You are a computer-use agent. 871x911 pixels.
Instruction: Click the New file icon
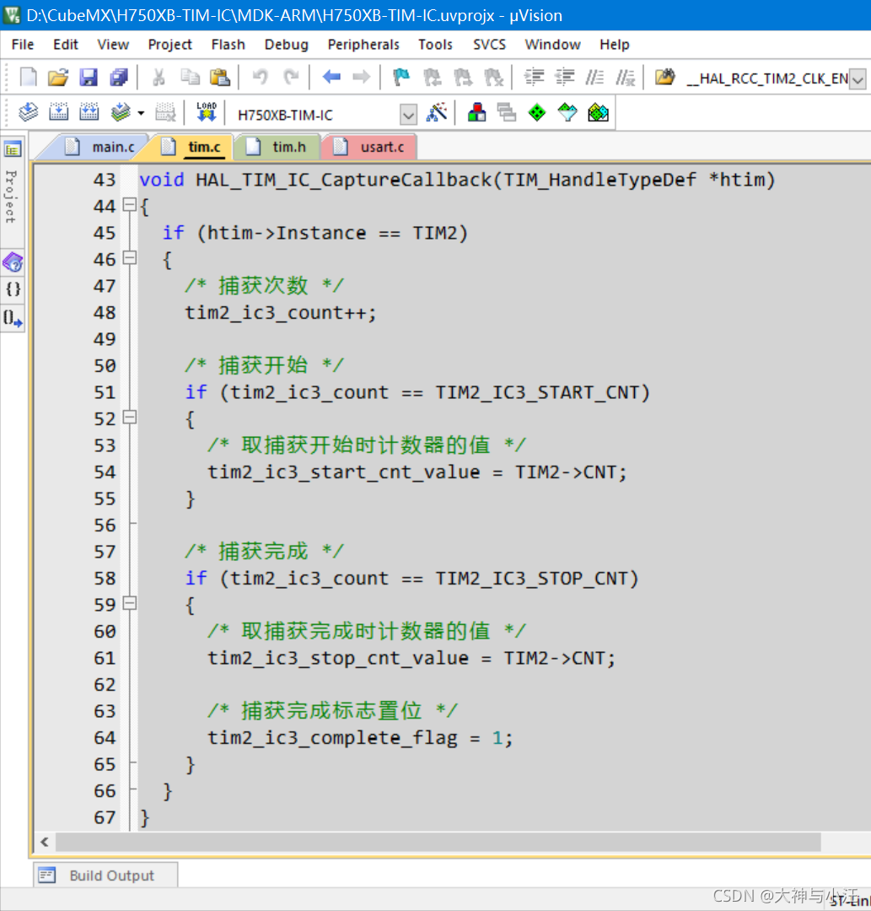[x=28, y=78]
